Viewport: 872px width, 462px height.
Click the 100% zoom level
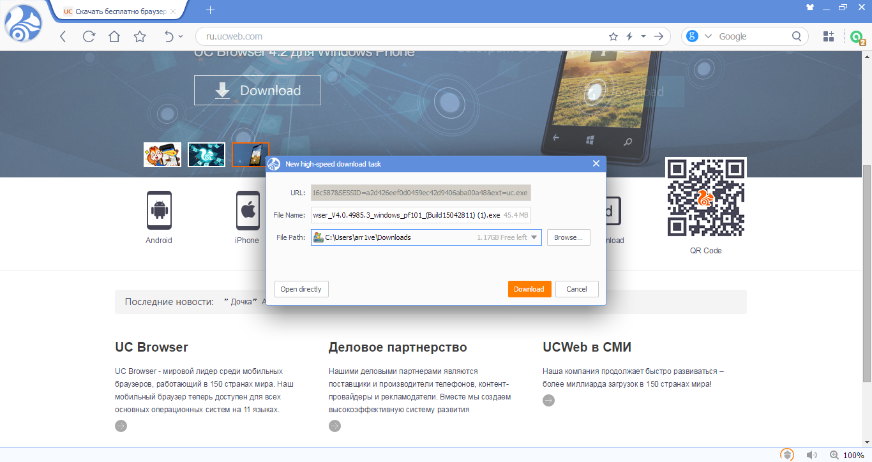coord(854,456)
